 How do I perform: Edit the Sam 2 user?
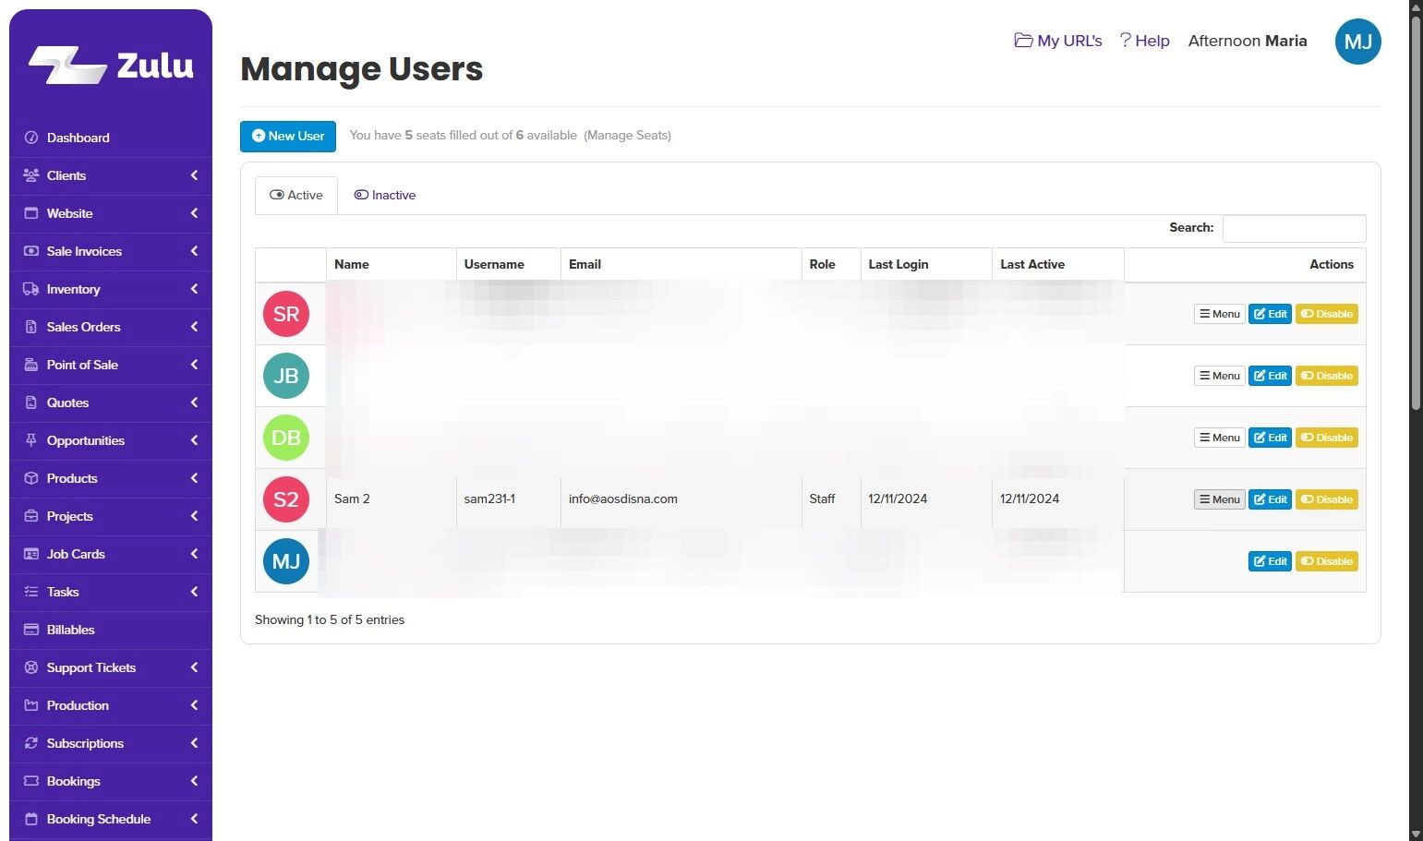(1270, 499)
